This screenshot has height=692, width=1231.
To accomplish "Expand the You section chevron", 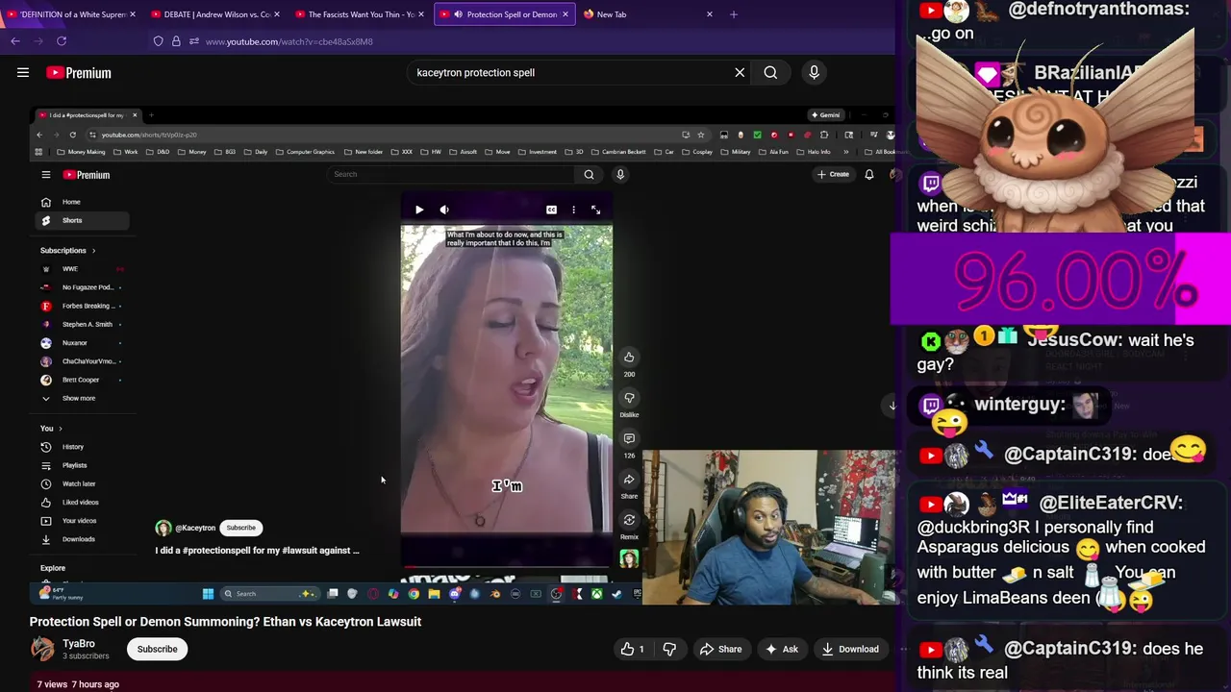I will click(x=60, y=429).
